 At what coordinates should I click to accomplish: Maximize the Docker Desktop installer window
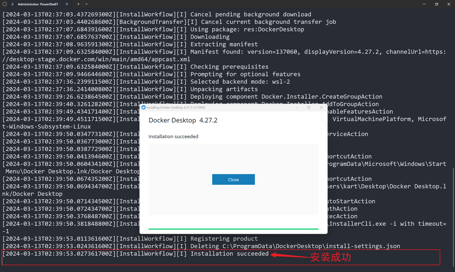(x=309, y=108)
